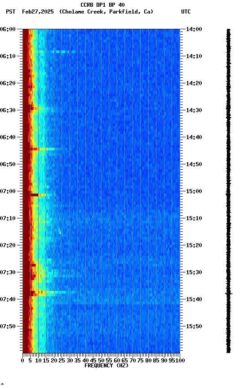Click the 06:10 PST time label
The width and height of the screenshot is (248, 389).
tap(8, 56)
